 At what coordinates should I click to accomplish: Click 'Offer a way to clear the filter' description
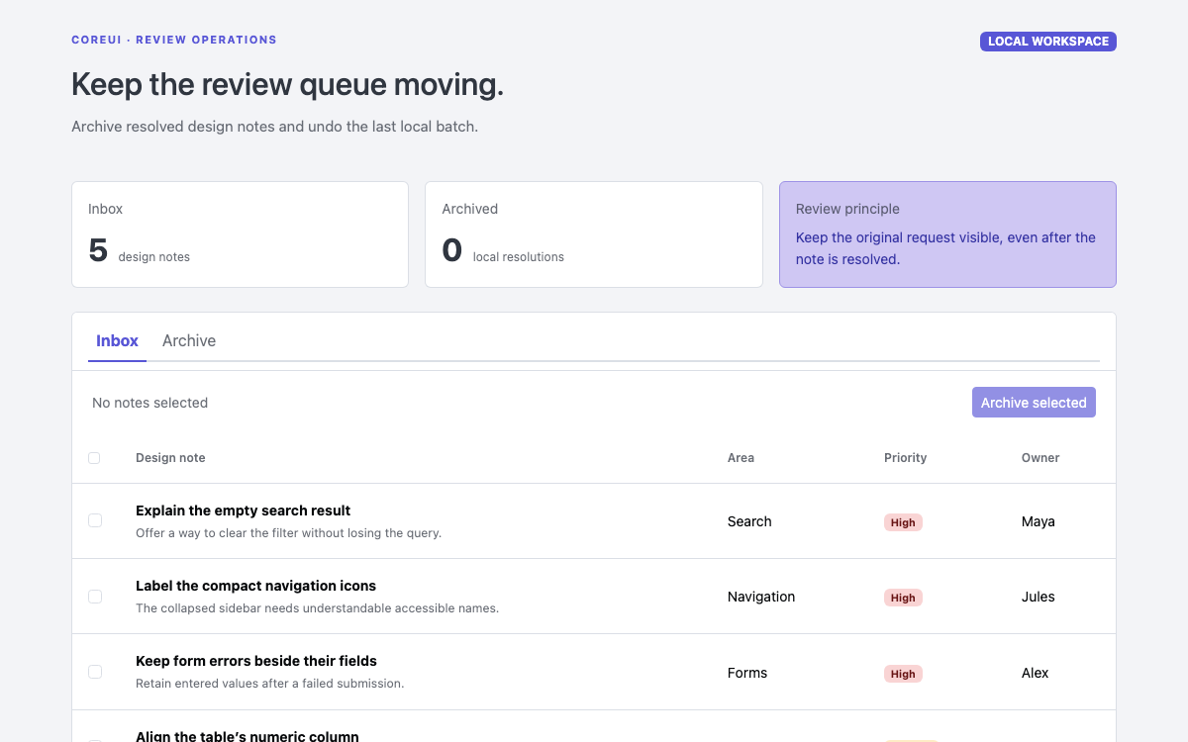click(288, 533)
